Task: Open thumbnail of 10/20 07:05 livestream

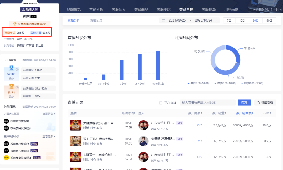Action: pyautogui.click(x=75, y=141)
